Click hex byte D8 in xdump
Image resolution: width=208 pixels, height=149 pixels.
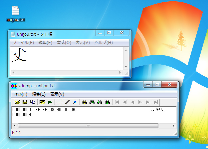(52, 110)
